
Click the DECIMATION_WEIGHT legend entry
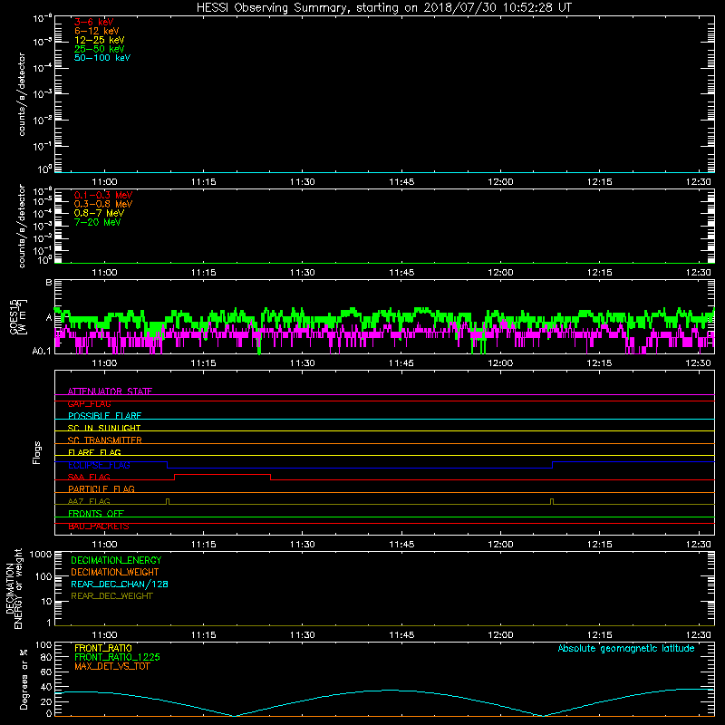tap(115, 572)
